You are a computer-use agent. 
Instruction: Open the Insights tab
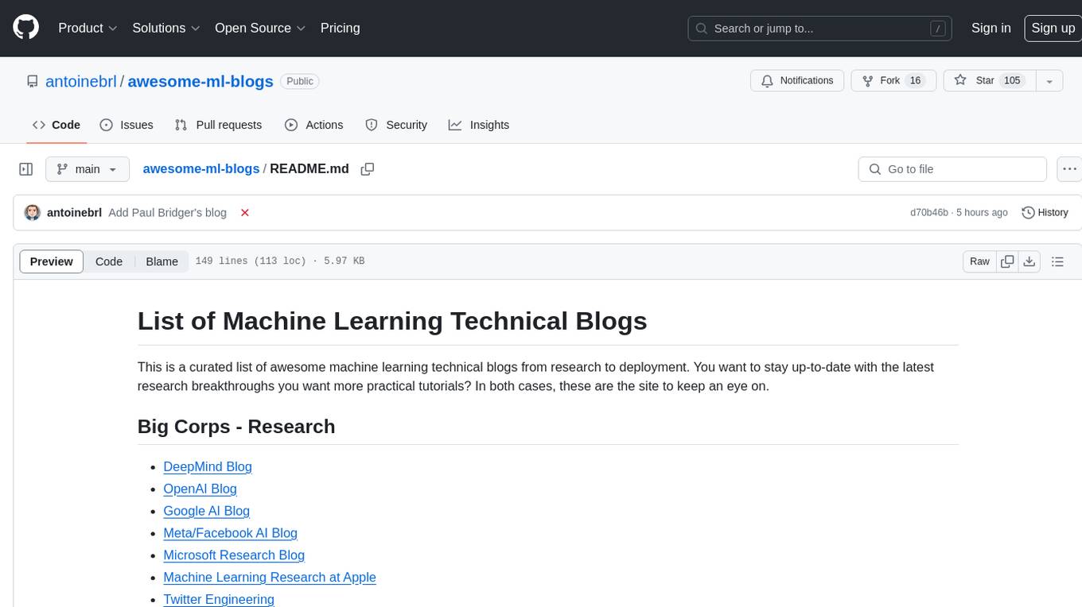(479, 125)
